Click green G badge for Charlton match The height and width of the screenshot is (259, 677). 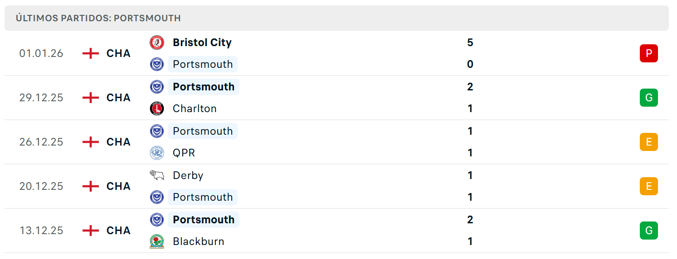649,98
